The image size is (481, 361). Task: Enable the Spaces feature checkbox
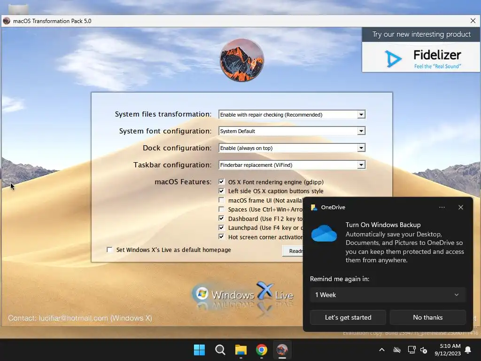pos(222,209)
